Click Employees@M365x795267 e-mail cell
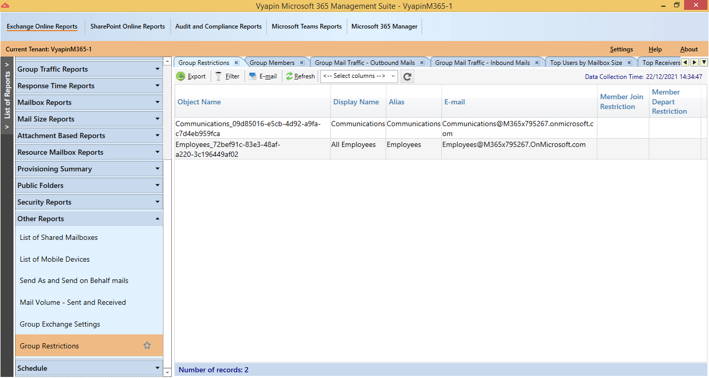Screen dimensions: 709x378 (519, 149)
